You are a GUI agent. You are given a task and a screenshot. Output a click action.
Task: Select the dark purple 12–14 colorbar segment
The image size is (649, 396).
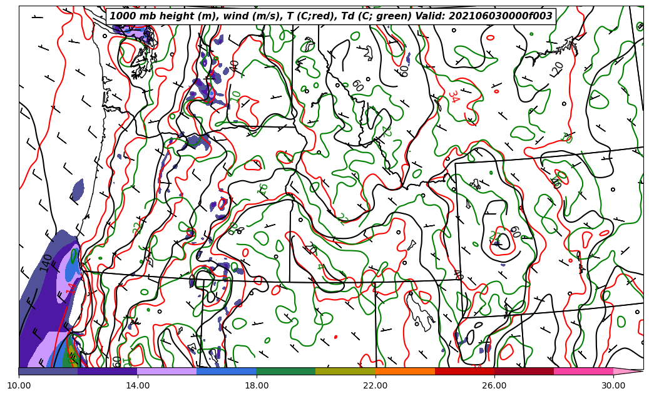tap(108, 371)
